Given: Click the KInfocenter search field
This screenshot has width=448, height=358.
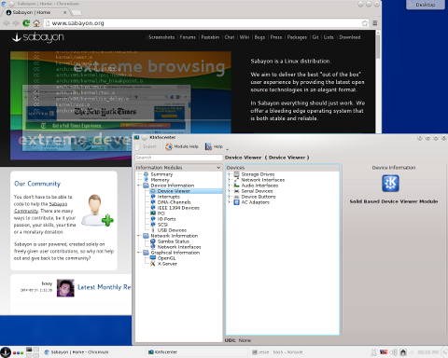Looking at the screenshot, I should tap(178, 158).
